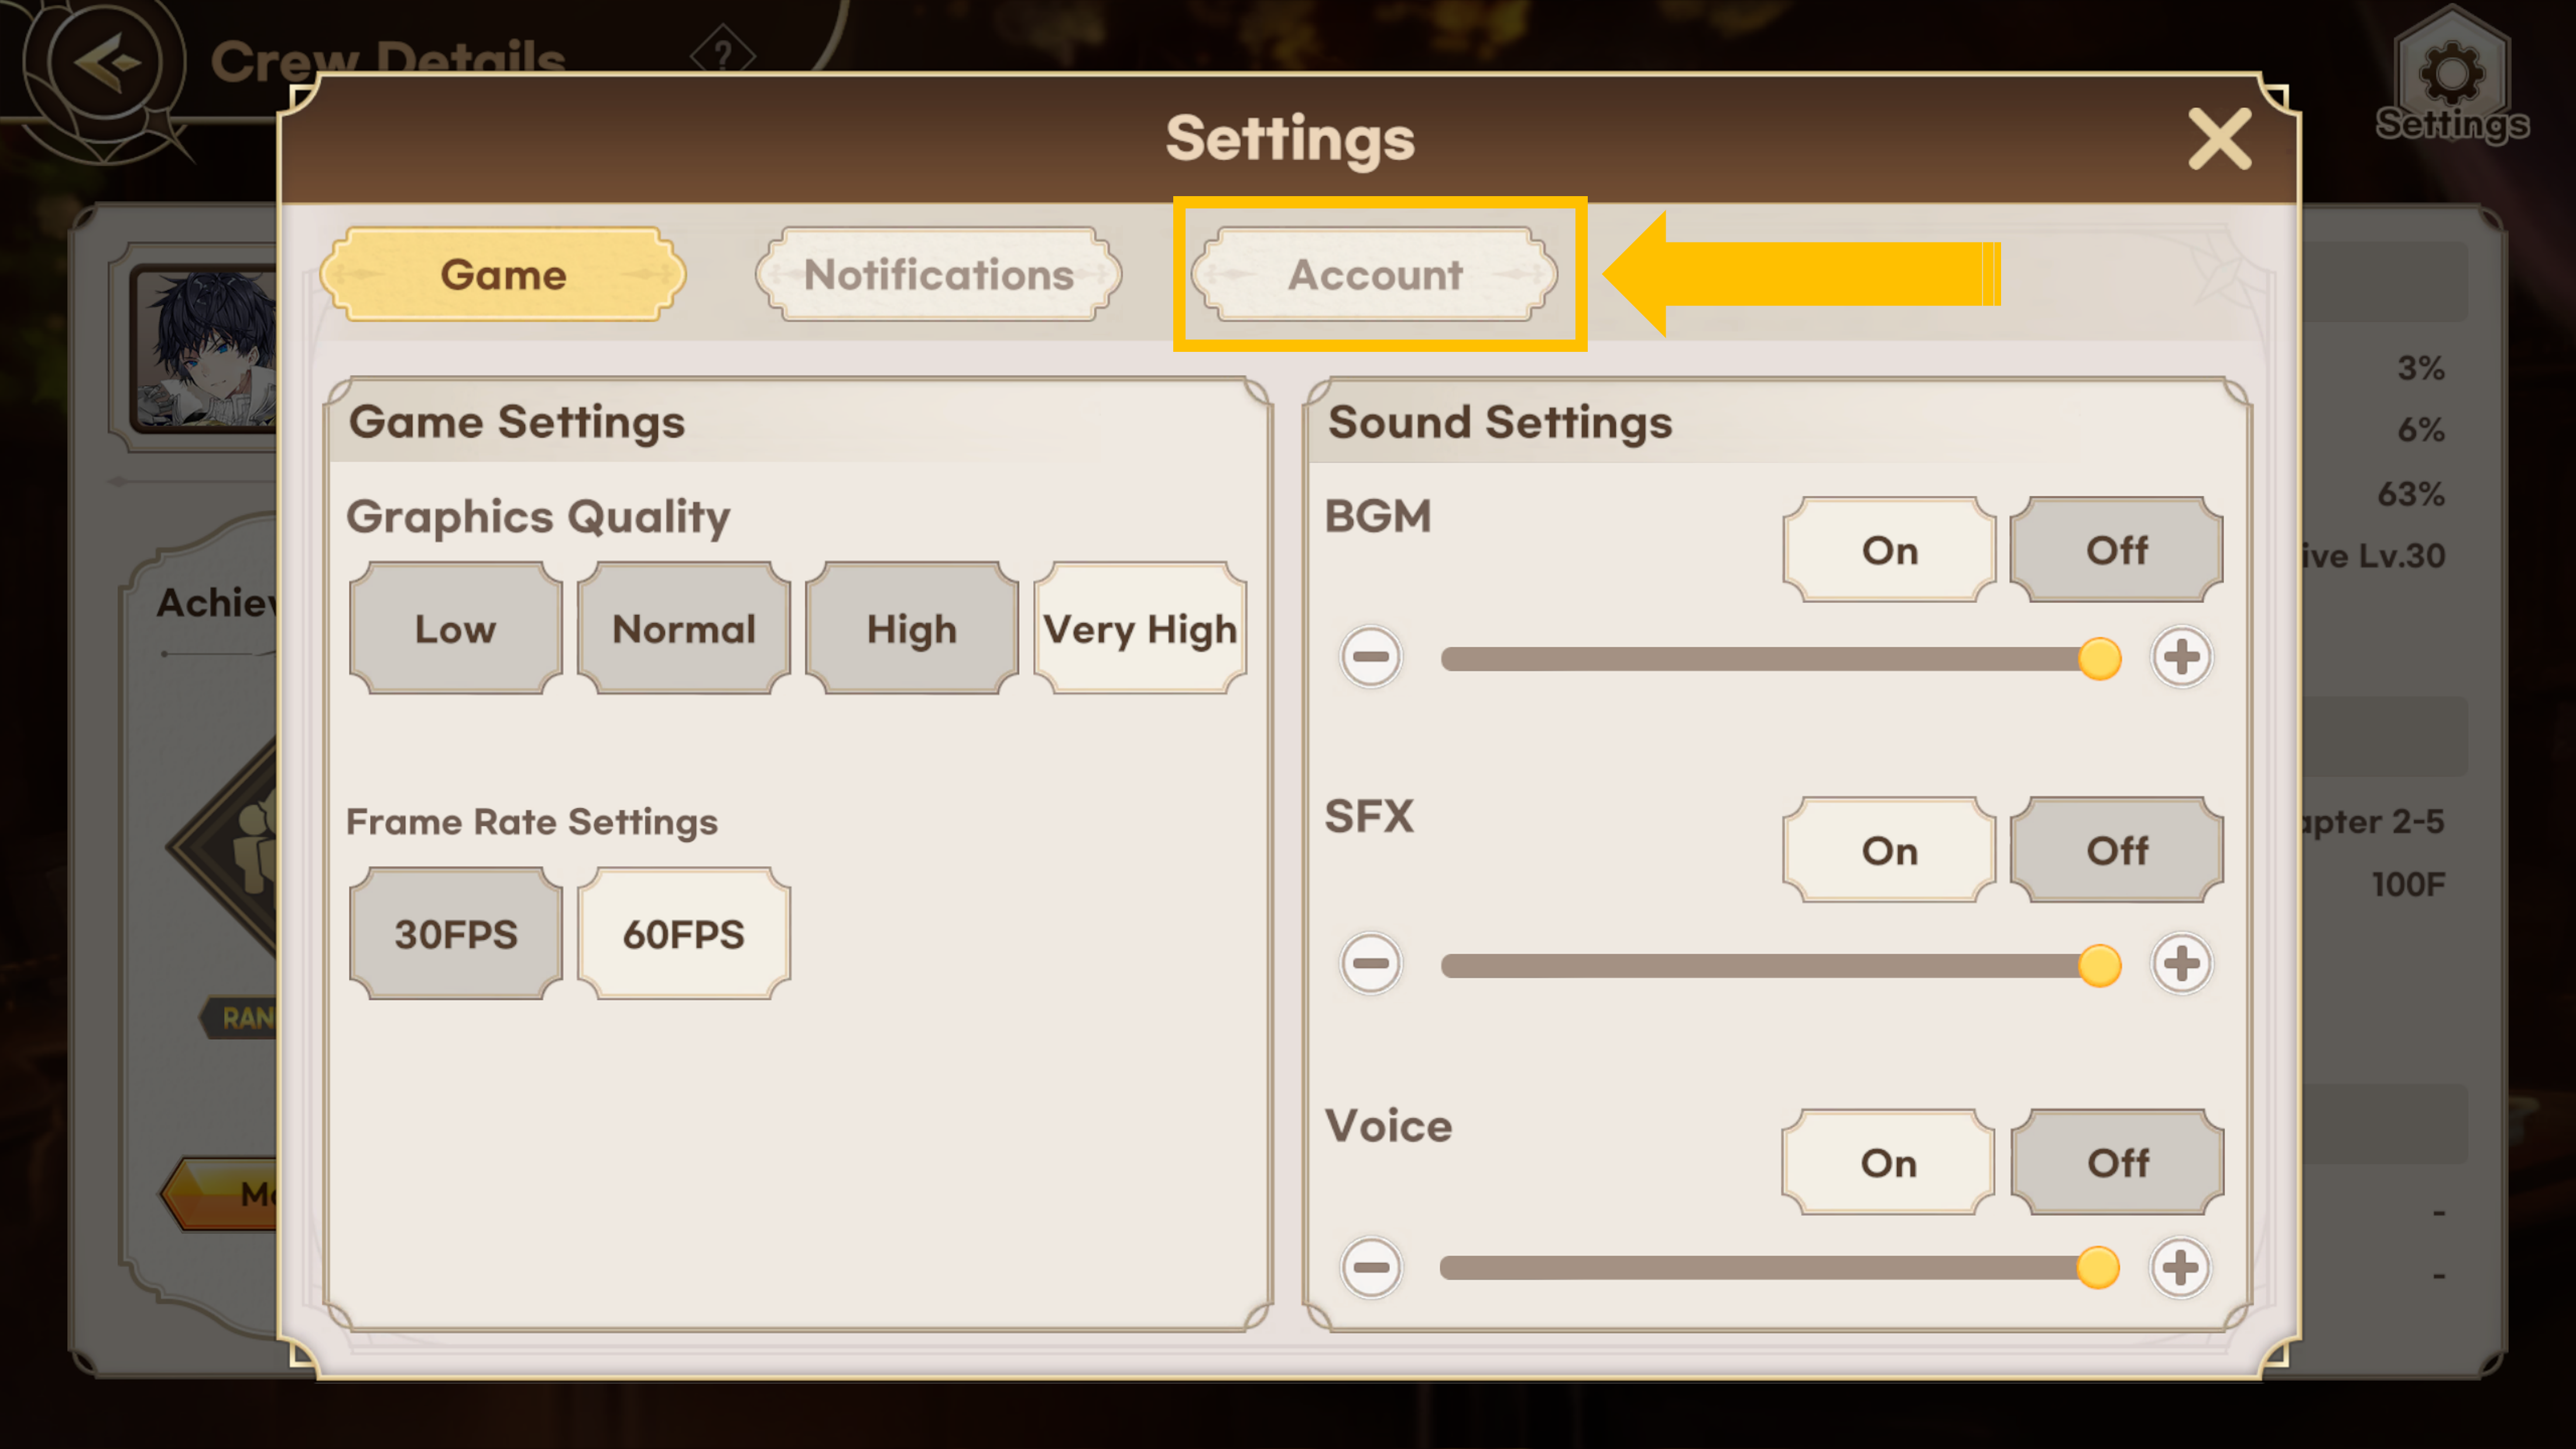The width and height of the screenshot is (2576, 1449).
Task: Turn BGM Off
Action: click(2116, 550)
